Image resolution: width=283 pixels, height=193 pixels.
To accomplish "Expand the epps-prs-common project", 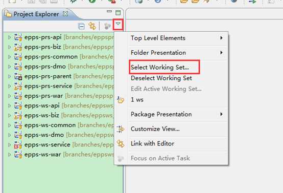I will (9, 57).
